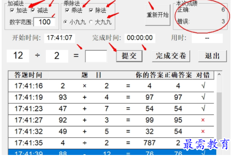Click the 开始时间 value 17:41:07
The image size is (233, 157).
click(x=60, y=38)
